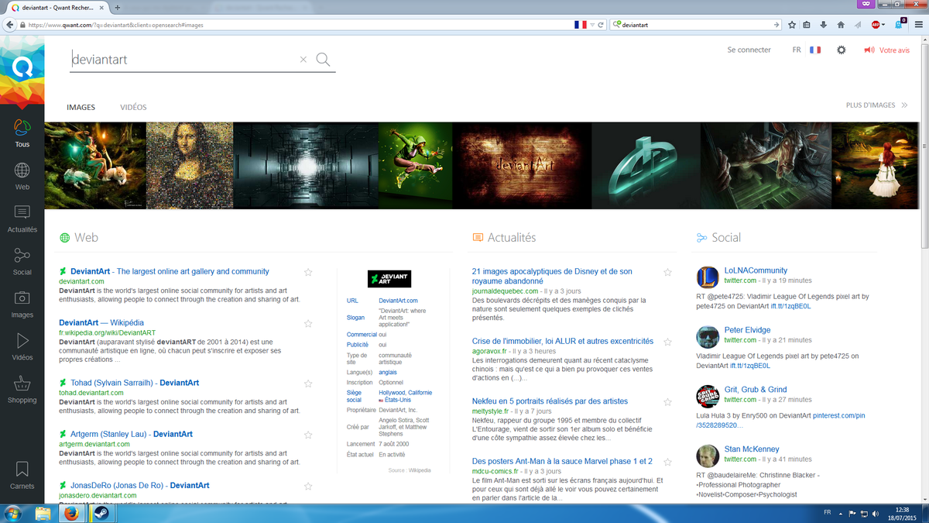This screenshot has width=929, height=523.
Task: Open a new browser tab
Action: click(x=117, y=7)
